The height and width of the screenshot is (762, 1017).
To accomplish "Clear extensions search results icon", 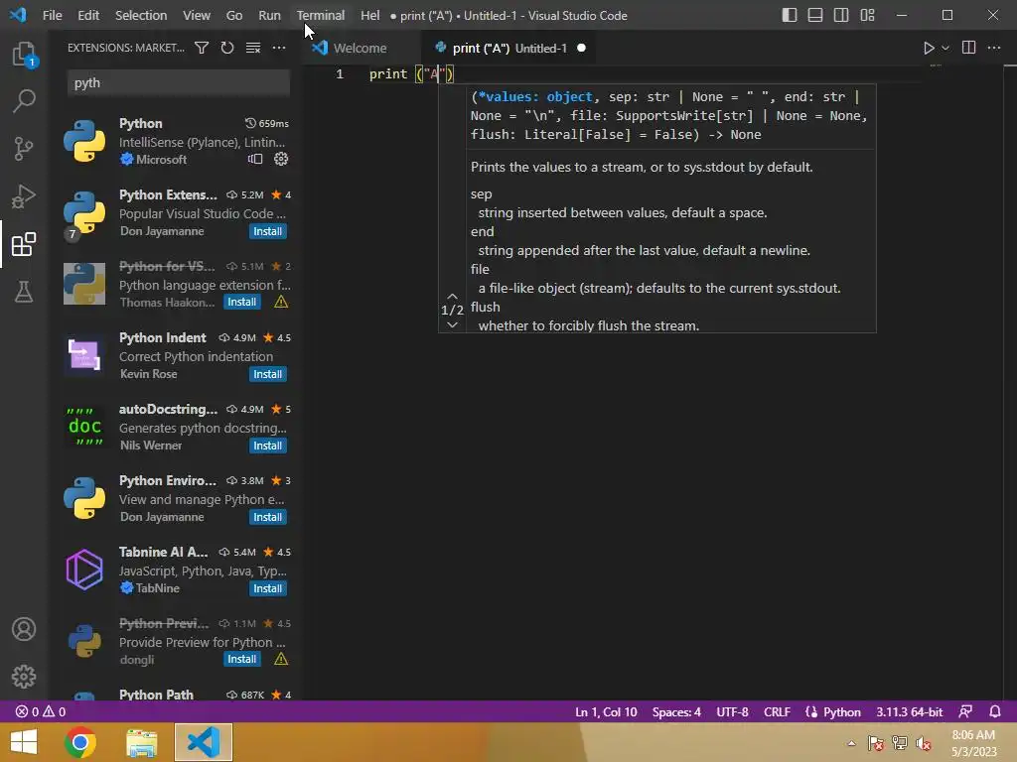I will click(x=253, y=48).
